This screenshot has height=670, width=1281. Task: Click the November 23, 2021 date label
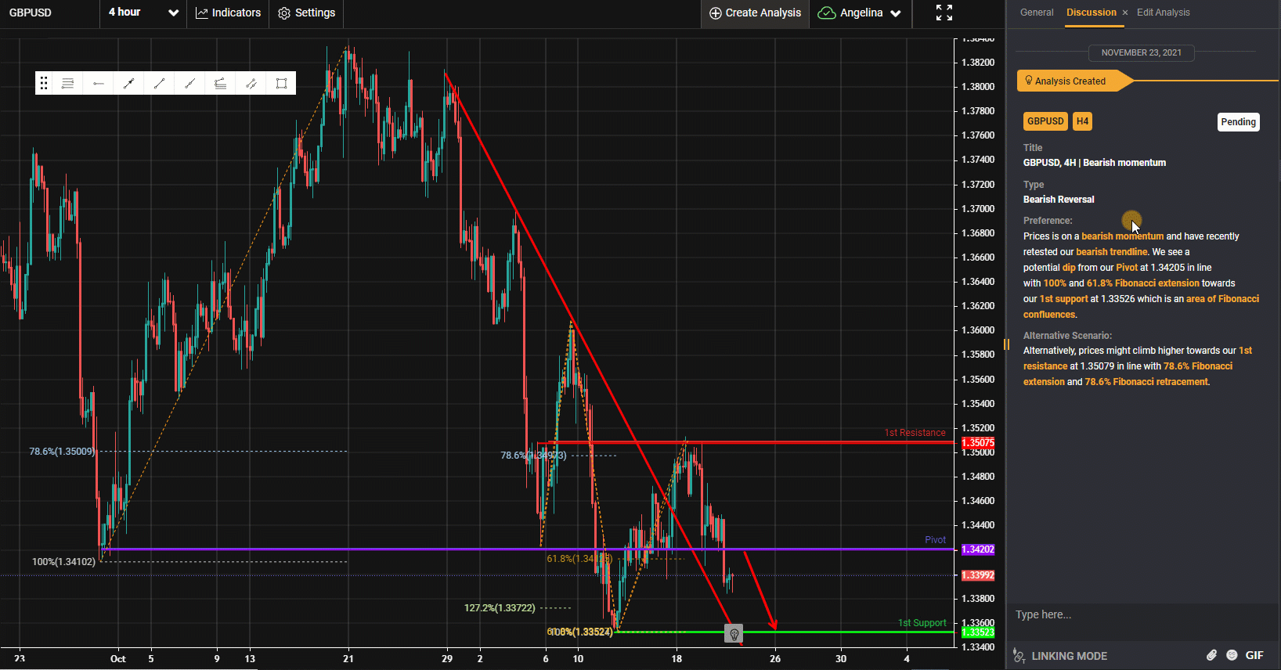click(x=1141, y=52)
